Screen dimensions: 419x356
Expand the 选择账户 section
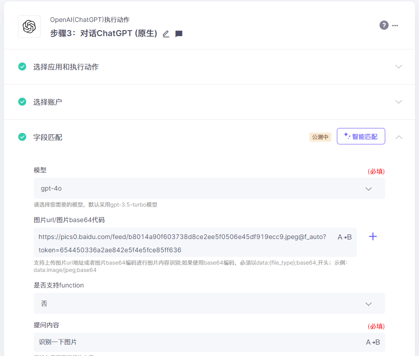pos(398,101)
